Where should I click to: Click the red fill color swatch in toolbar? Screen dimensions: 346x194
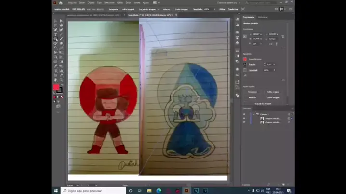pos(56,87)
